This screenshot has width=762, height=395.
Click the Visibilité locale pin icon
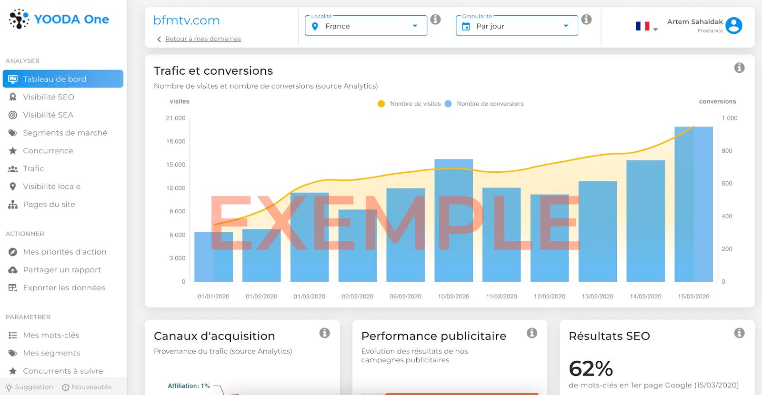(13, 187)
